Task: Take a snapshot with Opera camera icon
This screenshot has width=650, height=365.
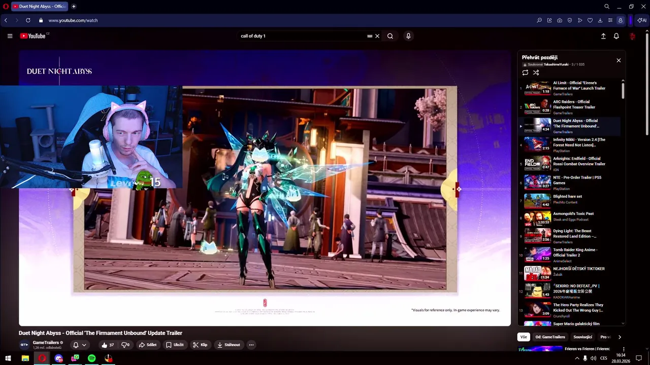Action: 560,20
